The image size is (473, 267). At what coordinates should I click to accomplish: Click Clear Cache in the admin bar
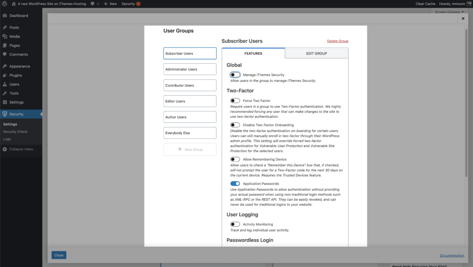[425, 4]
